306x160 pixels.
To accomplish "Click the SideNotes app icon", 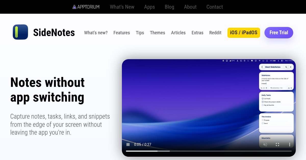I will [20, 32].
